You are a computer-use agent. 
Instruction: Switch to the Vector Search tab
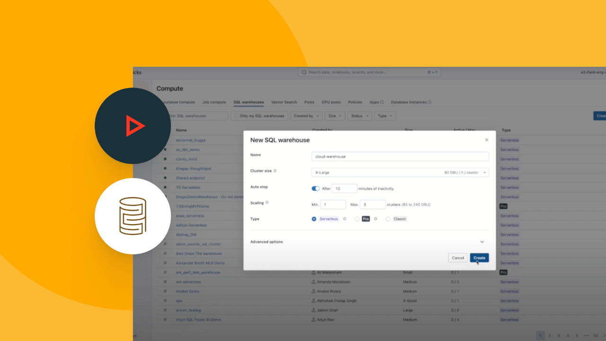[284, 102]
